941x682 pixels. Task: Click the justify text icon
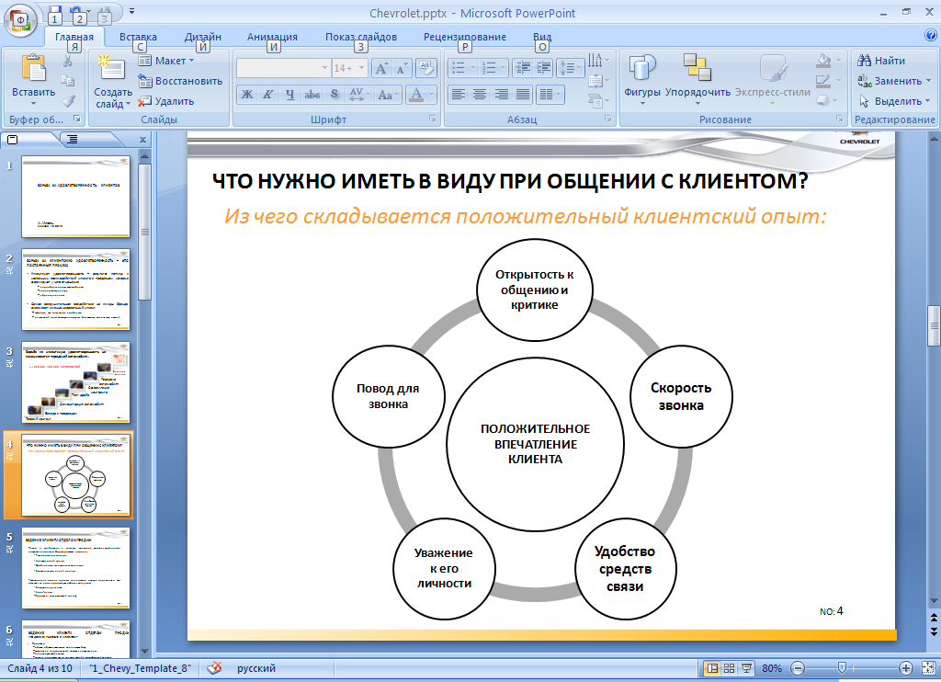click(523, 95)
